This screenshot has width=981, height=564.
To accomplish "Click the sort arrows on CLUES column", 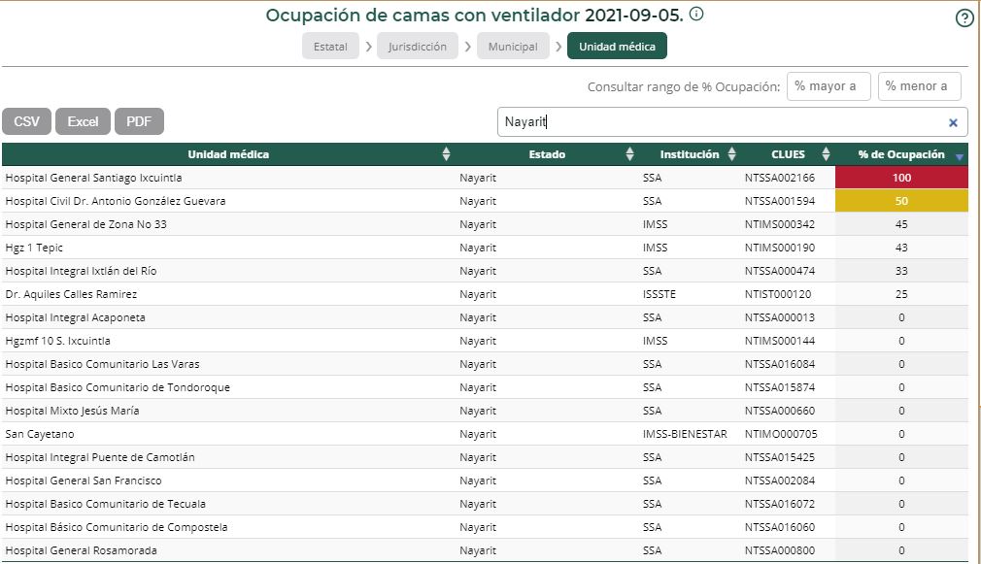I will point(827,153).
